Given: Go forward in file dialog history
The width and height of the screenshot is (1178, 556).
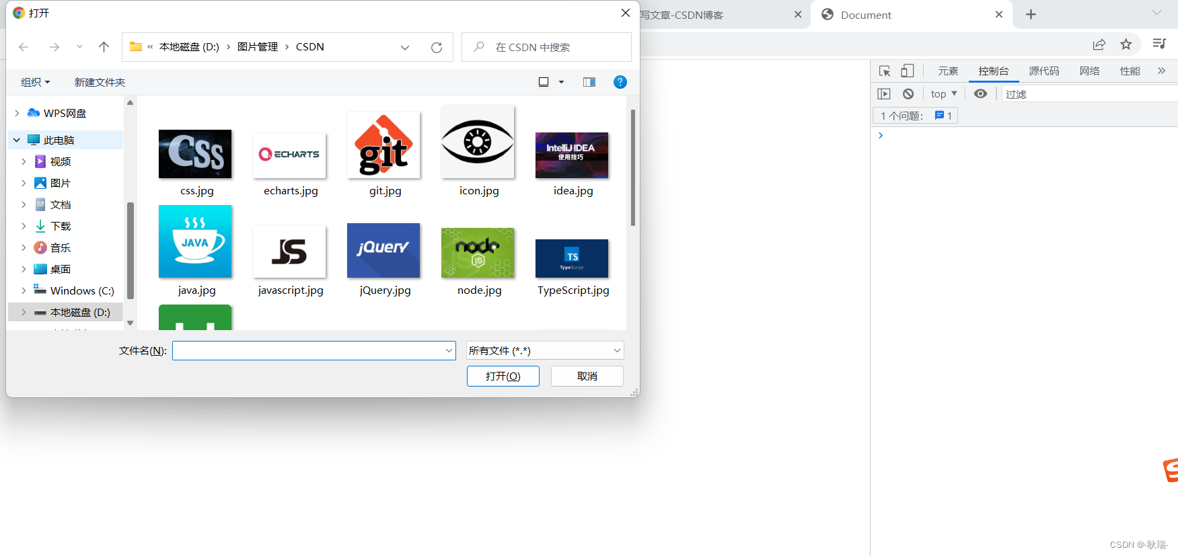Looking at the screenshot, I should tap(54, 47).
